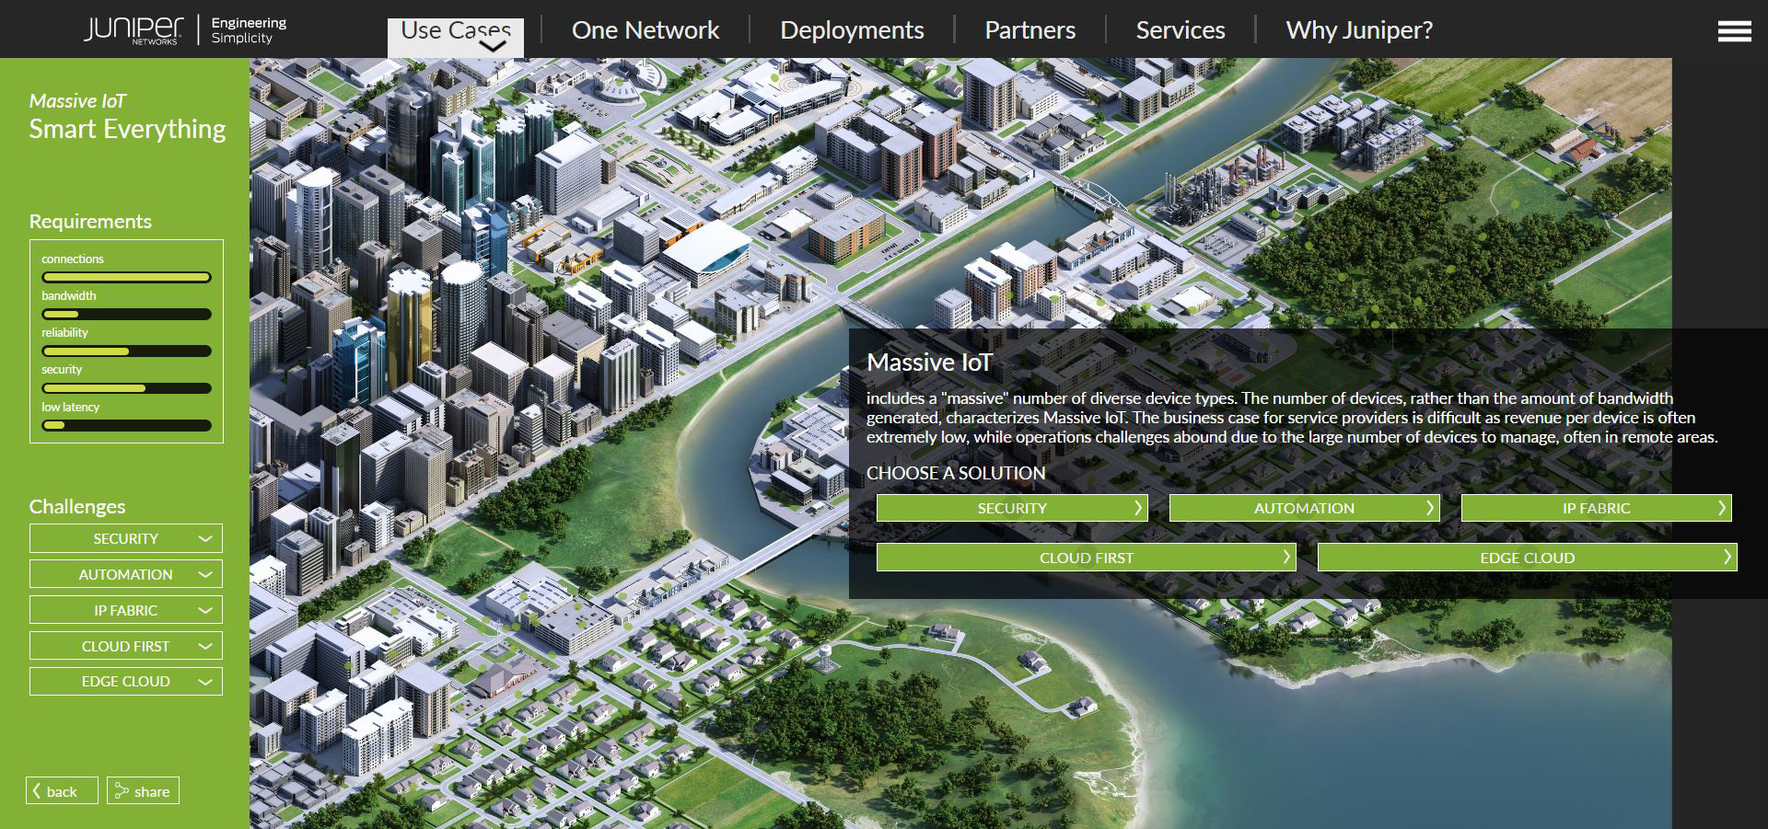Click the Massive IoT panel heading
The height and width of the screenshot is (829, 1768).
point(929,363)
